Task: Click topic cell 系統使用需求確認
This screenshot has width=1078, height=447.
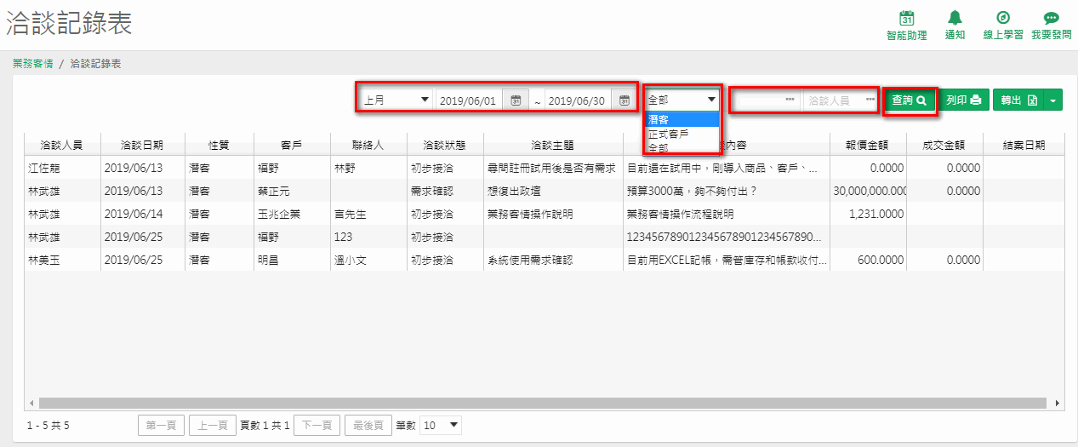Action: click(x=553, y=260)
